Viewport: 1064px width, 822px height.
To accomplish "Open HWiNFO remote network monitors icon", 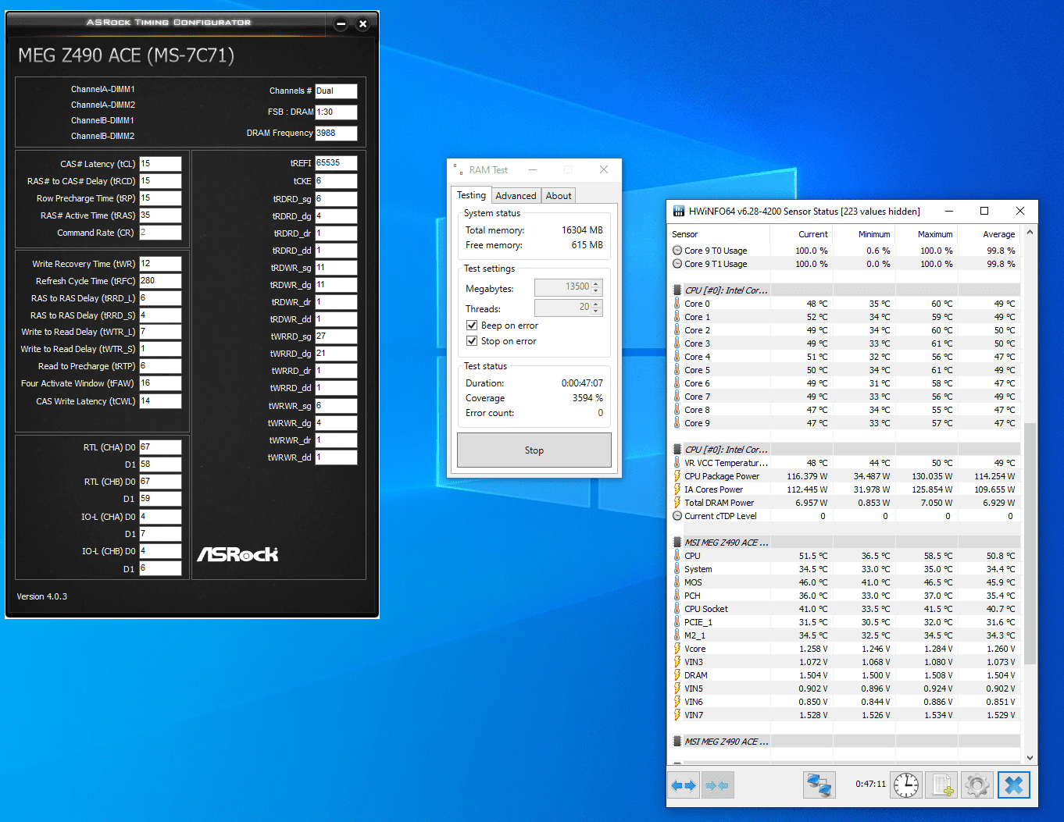I will (x=819, y=785).
